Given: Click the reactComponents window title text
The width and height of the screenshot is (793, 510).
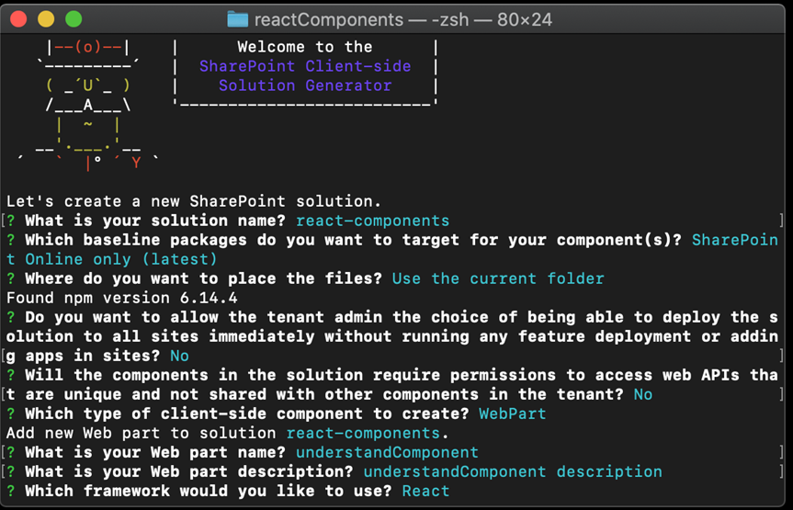Looking at the screenshot, I should pyautogui.click(x=403, y=19).
